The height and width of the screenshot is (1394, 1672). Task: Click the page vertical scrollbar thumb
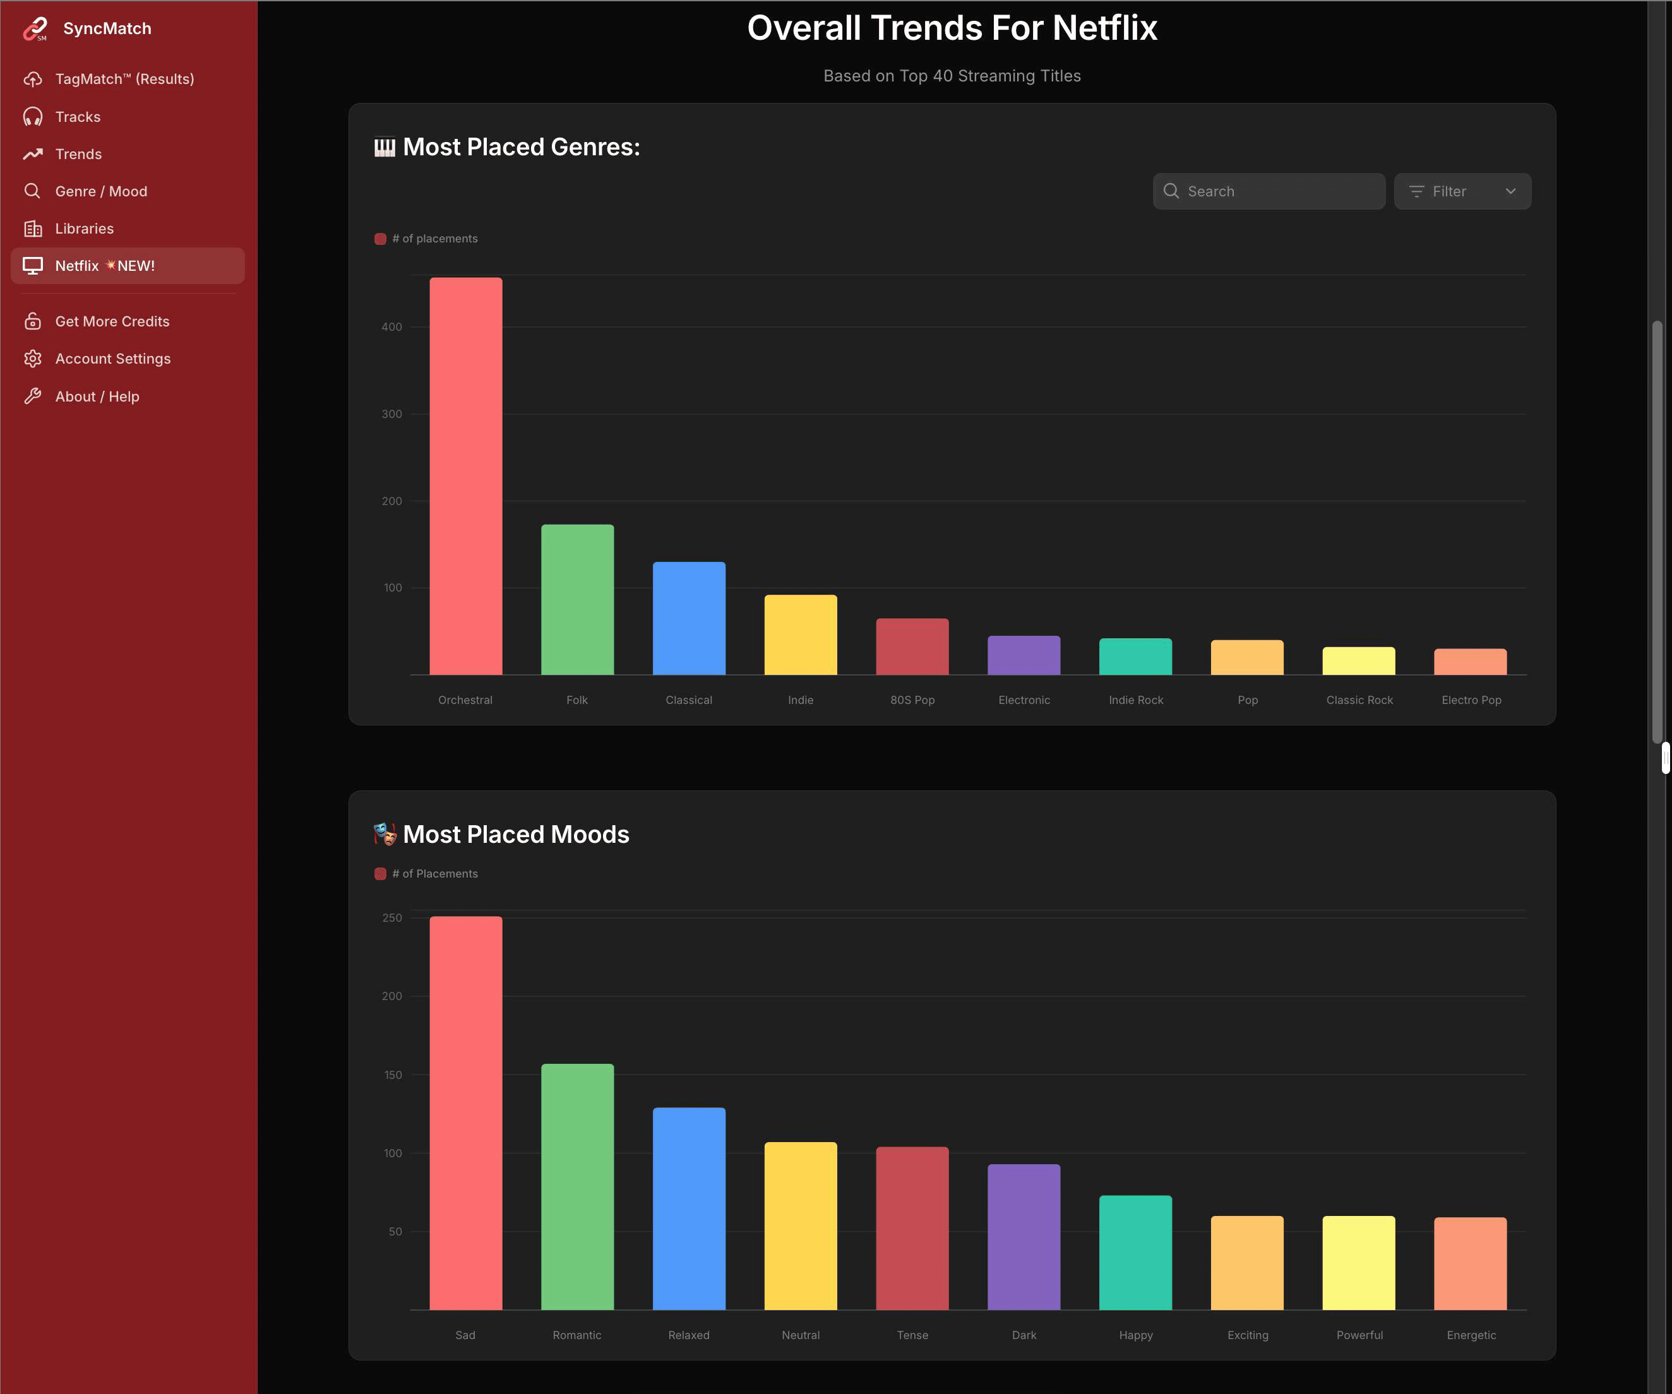point(1657,532)
